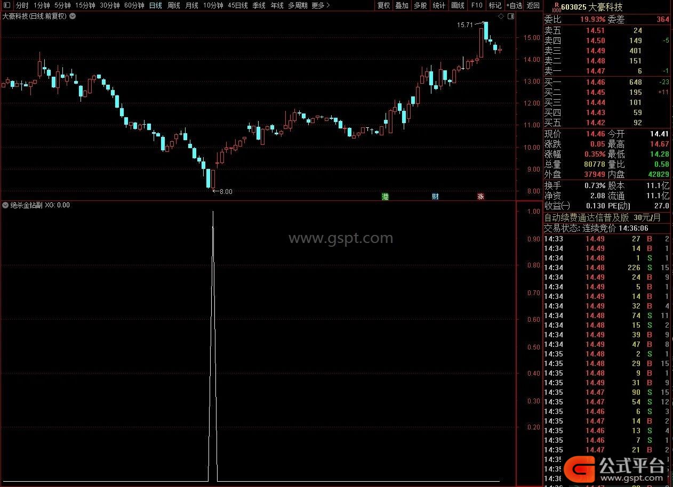Toggle the sidebar panel icon at toolbar start

(x=6, y=5)
